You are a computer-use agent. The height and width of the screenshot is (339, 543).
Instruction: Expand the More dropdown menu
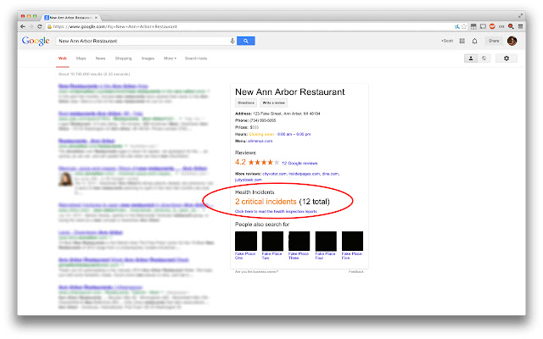[170, 58]
